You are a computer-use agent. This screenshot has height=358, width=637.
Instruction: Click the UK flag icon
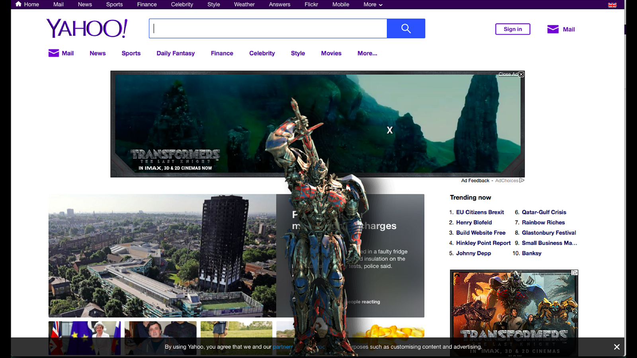click(612, 5)
